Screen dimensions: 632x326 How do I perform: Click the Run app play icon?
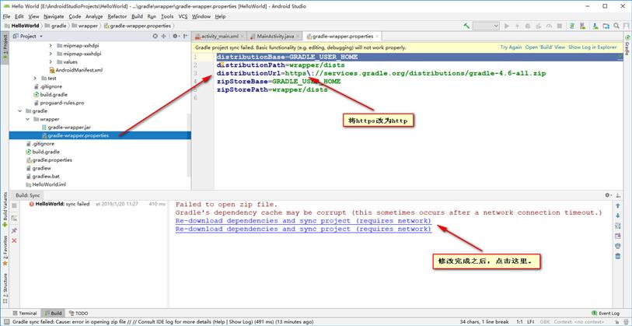click(507, 26)
